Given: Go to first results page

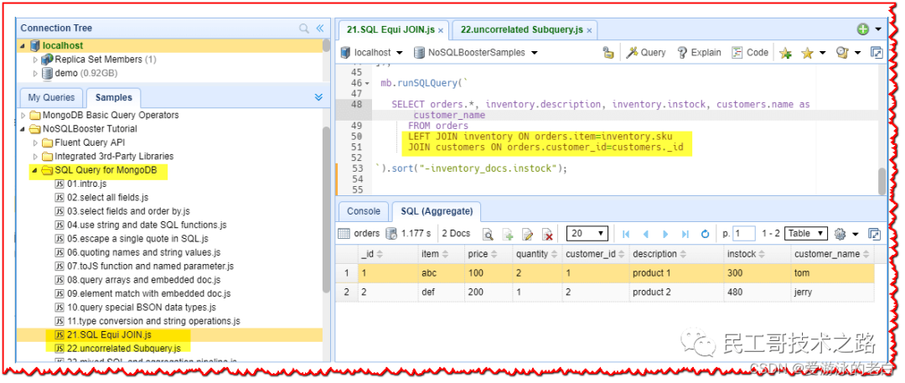Looking at the screenshot, I should (x=626, y=235).
